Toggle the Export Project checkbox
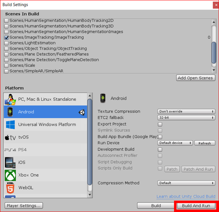Screen dimensions: 219x212 coord(160,124)
